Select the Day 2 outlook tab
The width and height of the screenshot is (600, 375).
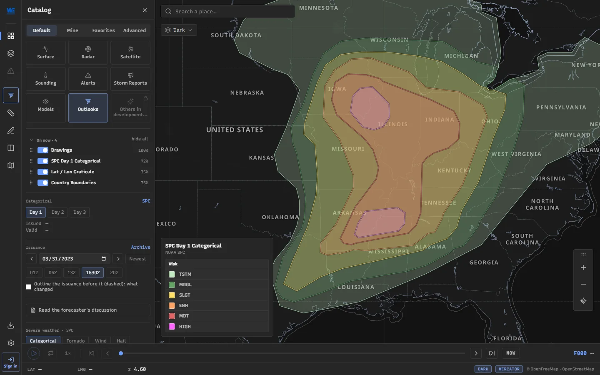pyautogui.click(x=58, y=212)
